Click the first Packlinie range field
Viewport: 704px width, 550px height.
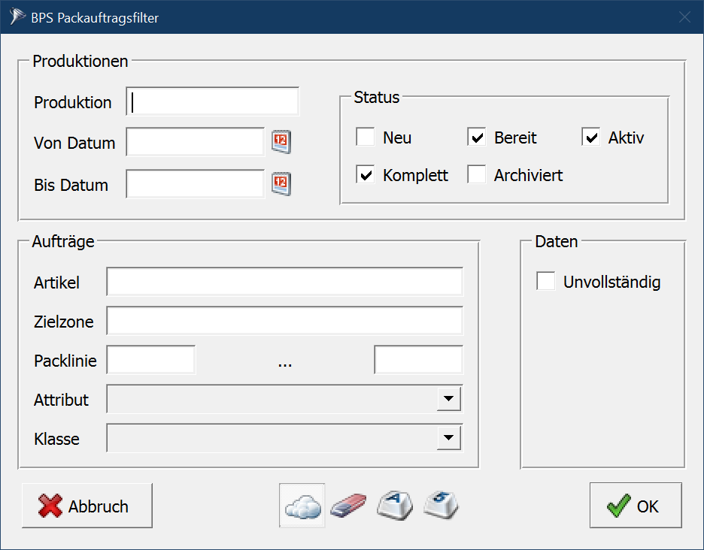pos(151,360)
